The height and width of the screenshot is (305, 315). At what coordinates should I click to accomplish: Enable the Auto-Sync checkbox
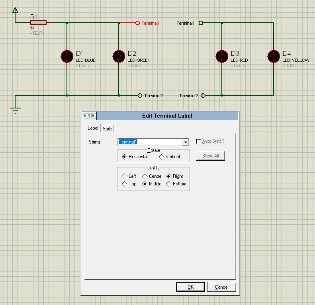[x=198, y=142]
